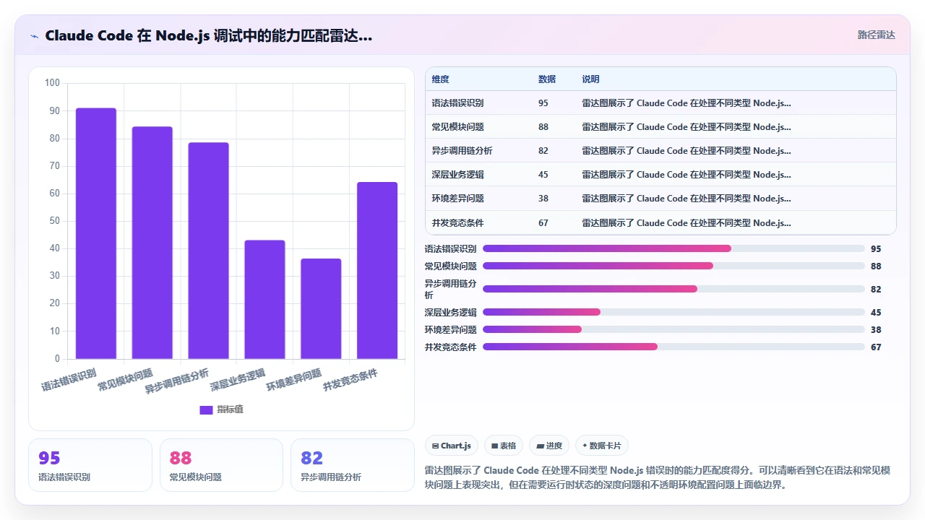Click the 说明 cell in 并发竞态条件 row
The width and height of the screenshot is (925, 520).
[687, 223]
